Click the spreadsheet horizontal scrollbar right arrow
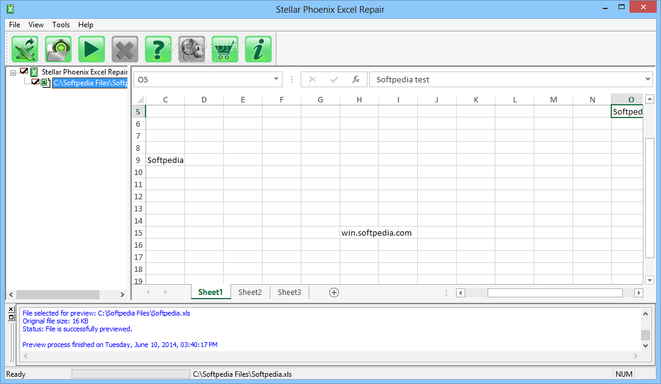This screenshot has width=661, height=384. coord(639,293)
